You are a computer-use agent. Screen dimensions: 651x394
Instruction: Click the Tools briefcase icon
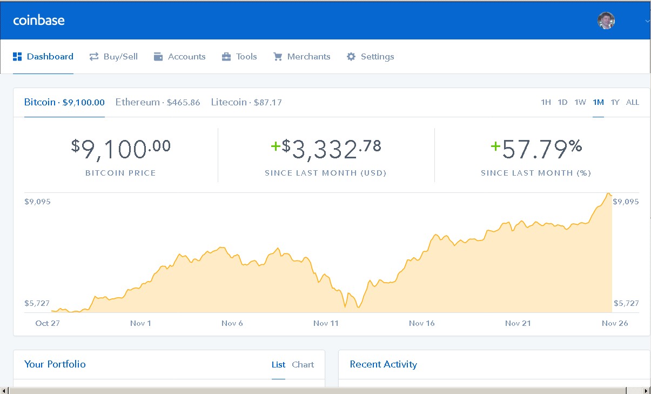[x=226, y=57]
